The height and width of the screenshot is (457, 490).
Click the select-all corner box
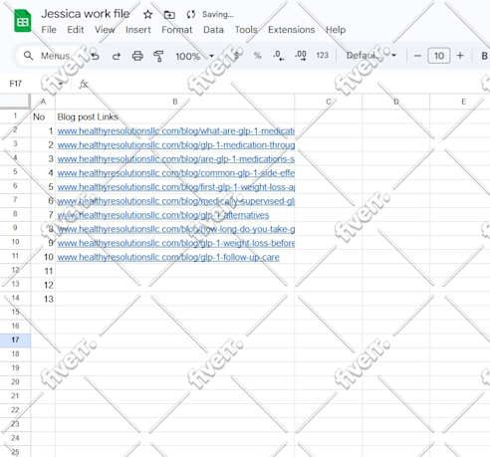click(15, 102)
